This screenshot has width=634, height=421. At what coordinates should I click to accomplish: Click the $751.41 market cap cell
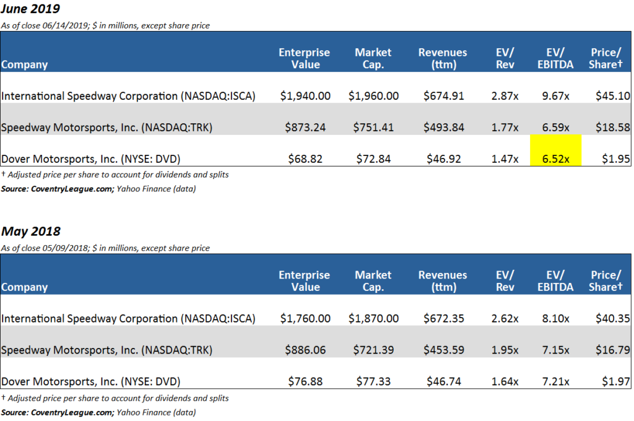tap(373, 128)
